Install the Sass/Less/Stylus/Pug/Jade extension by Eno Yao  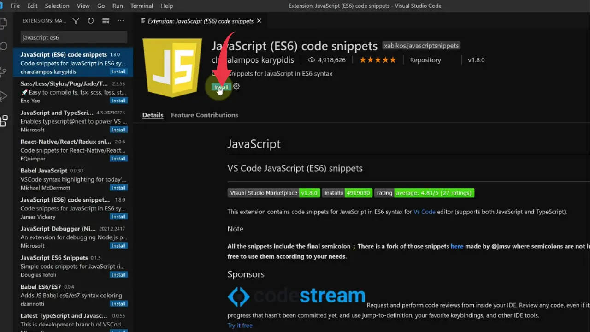118,101
